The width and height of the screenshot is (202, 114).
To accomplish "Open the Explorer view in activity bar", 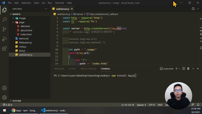I will [x=4, y=10].
